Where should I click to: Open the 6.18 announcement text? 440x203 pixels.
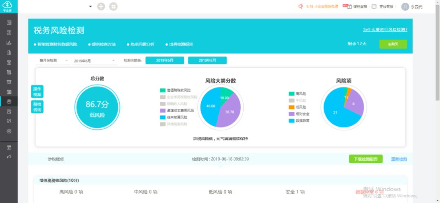[322, 6]
